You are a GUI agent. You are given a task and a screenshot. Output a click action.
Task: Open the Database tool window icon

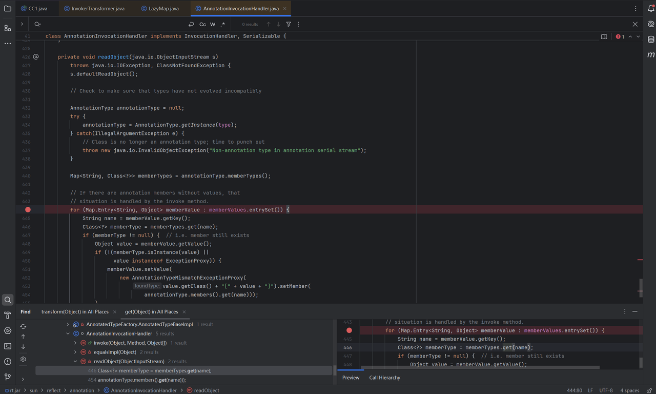pos(651,39)
